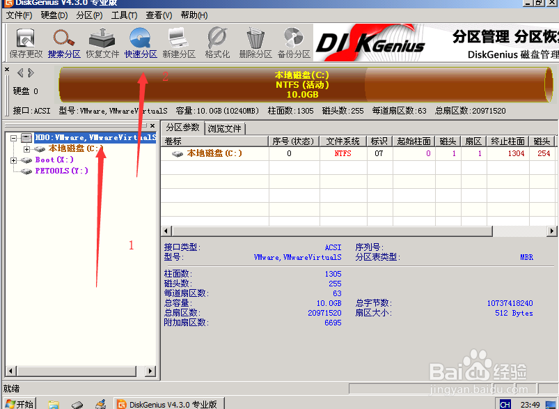
Task: Select 本地磁盘 (C:) in the tree
Action: coord(76,148)
